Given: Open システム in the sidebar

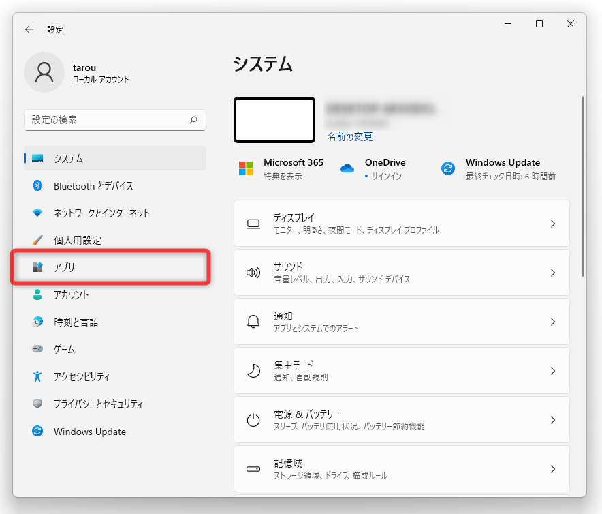Looking at the screenshot, I should (115, 158).
